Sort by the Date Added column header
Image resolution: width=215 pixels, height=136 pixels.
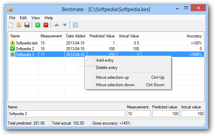point(76,36)
